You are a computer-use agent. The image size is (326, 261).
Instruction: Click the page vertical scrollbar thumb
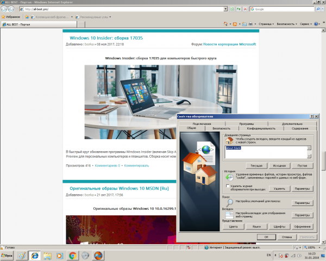(323, 160)
